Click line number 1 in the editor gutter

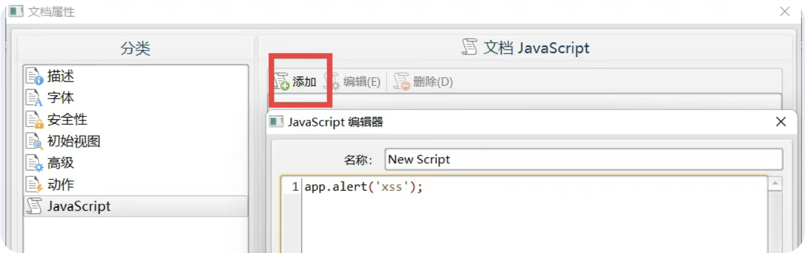tap(295, 186)
